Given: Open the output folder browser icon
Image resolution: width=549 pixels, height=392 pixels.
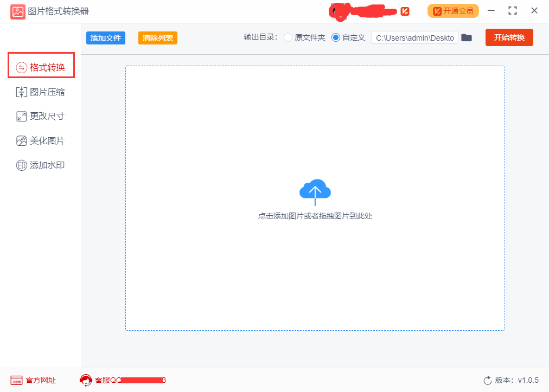Looking at the screenshot, I should [x=467, y=37].
